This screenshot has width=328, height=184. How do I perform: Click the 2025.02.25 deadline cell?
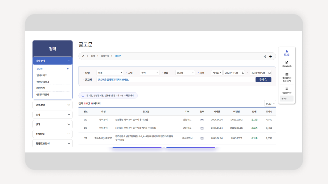point(237,128)
